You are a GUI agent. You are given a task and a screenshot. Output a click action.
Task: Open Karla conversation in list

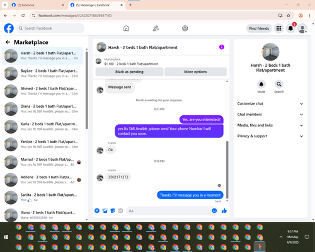42,127
